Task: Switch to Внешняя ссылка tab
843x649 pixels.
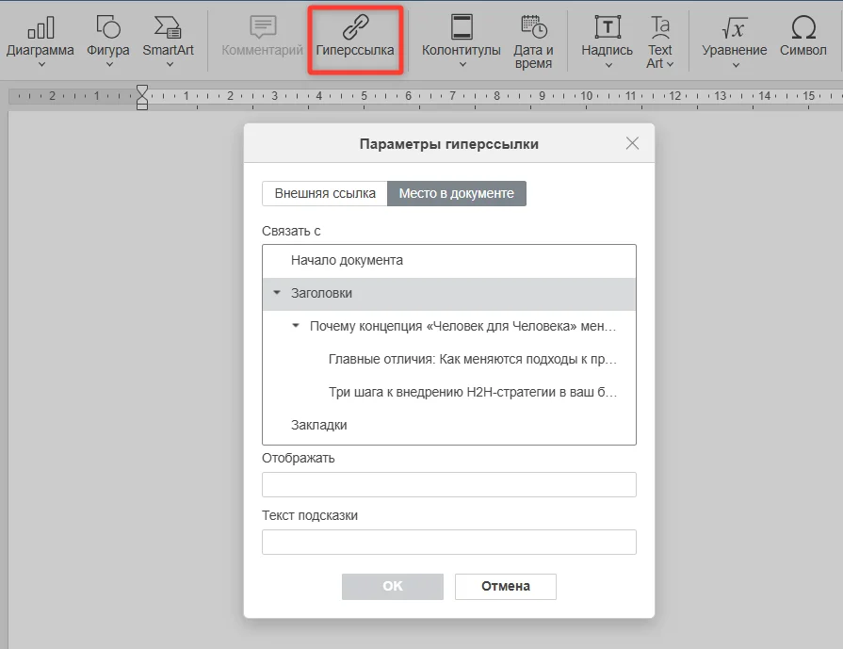Action: pyautogui.click(x=325, y=194)
